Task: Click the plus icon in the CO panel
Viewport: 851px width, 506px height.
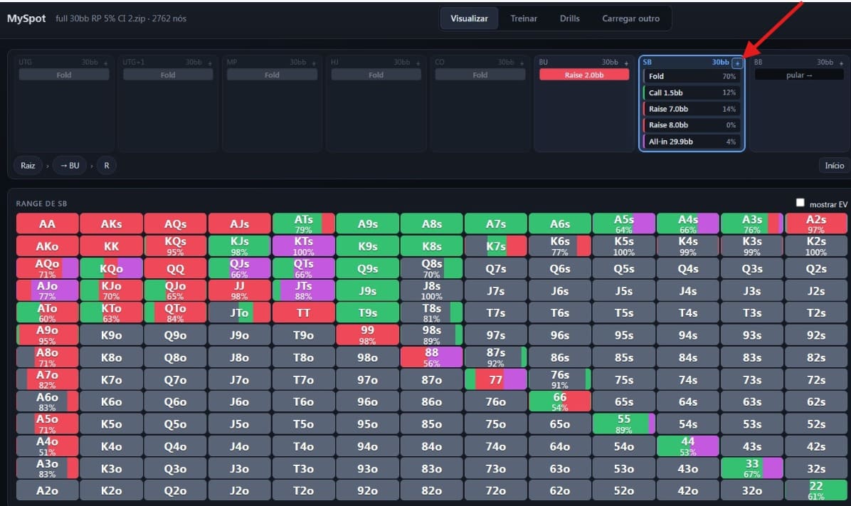Action: (522, 63)
